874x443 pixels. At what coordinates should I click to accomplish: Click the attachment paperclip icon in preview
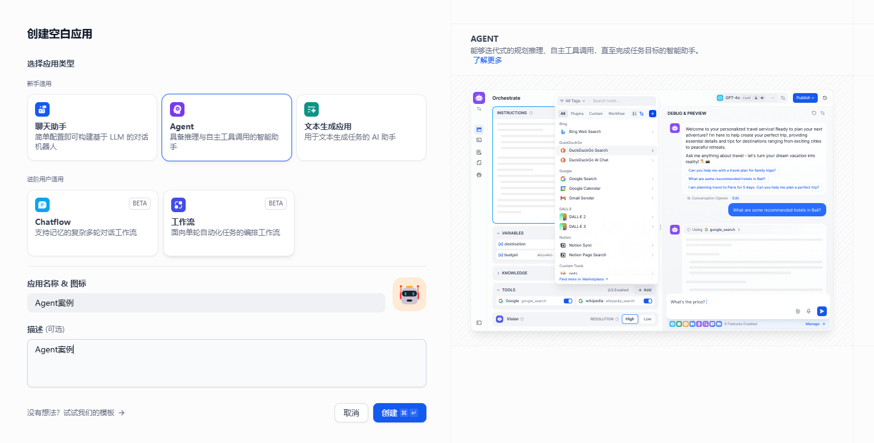tap(798, 311)
